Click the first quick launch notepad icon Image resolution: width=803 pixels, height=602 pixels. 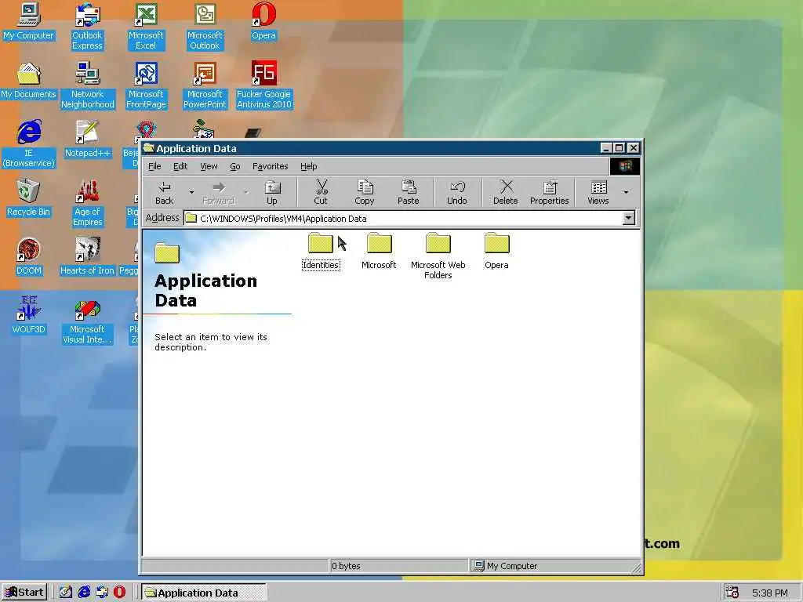tap(66, 593)
